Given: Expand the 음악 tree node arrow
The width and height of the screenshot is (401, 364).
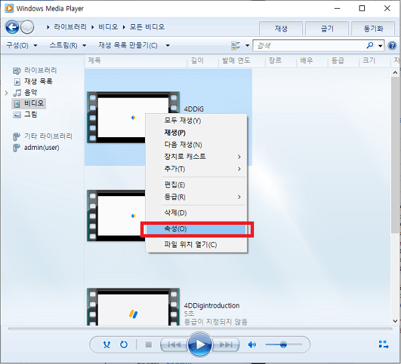Looking at the screenshot, I should tap(7, 92).
